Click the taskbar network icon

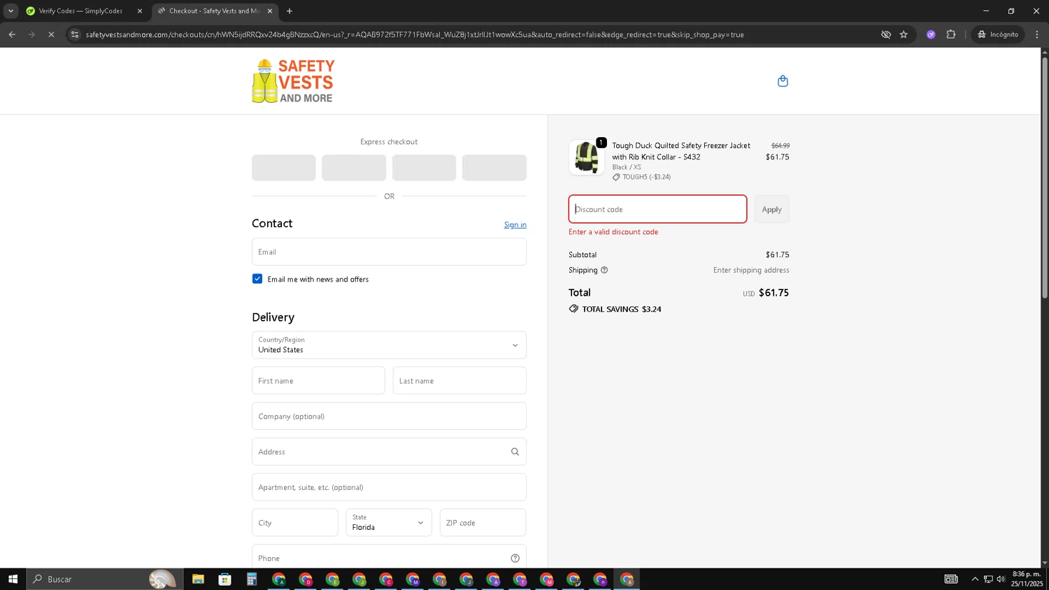coord(988,579)
